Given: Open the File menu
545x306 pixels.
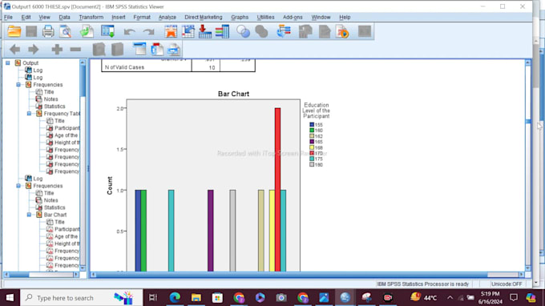Looking at the screenshot, I should click(x=8, y=17).
